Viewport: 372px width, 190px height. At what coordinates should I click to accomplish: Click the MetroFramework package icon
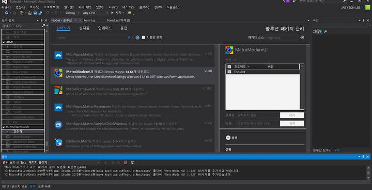point(58,90)
